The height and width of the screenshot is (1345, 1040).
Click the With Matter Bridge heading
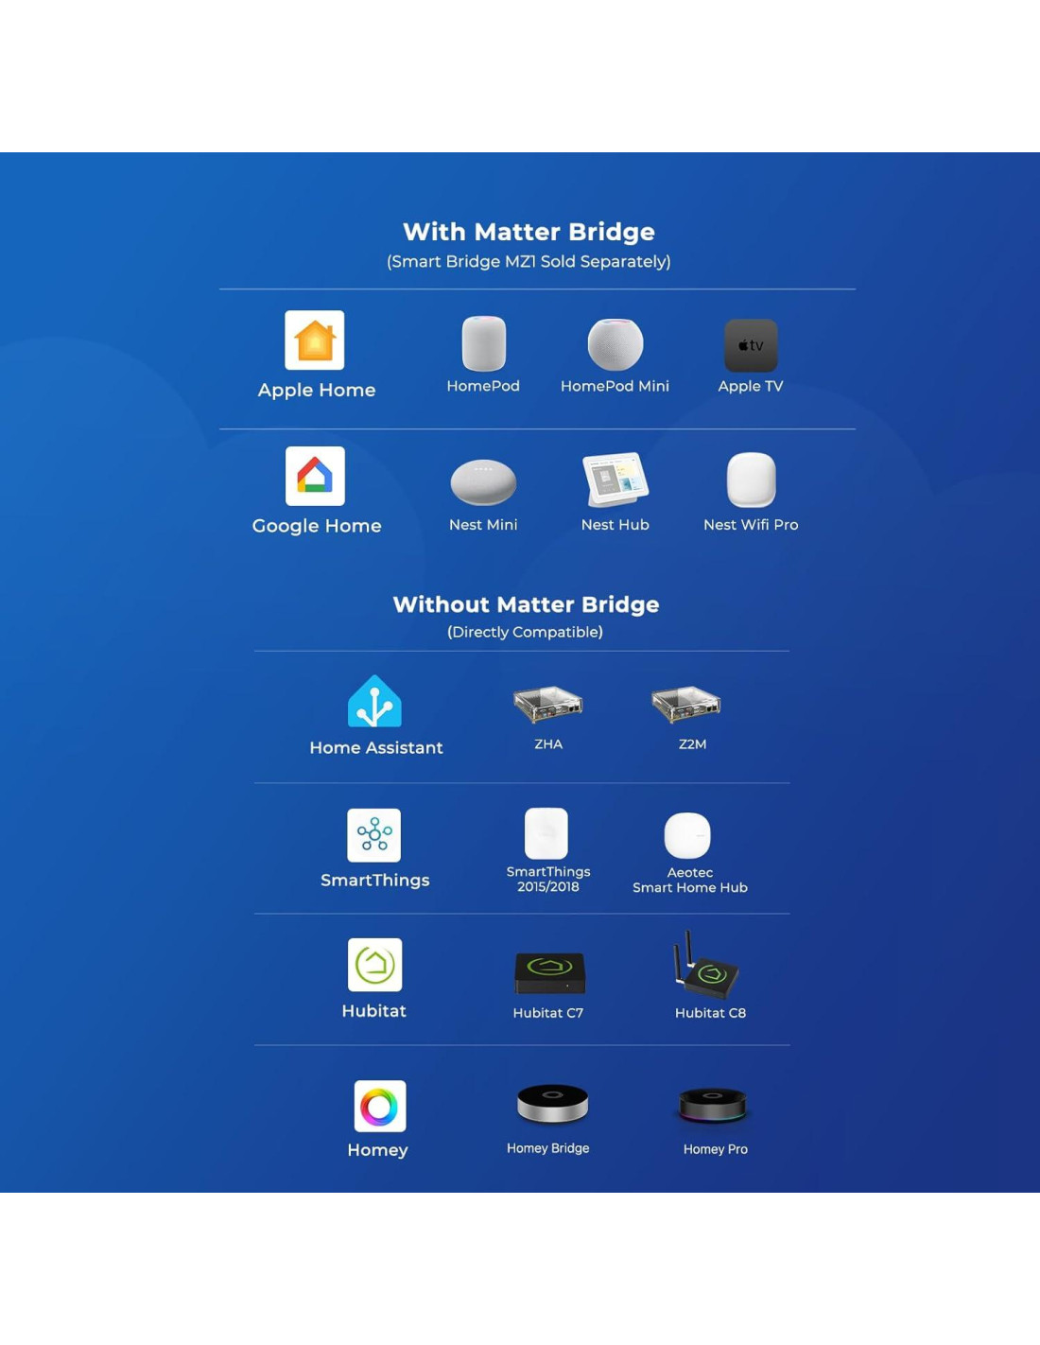click(x=529, y=232)
